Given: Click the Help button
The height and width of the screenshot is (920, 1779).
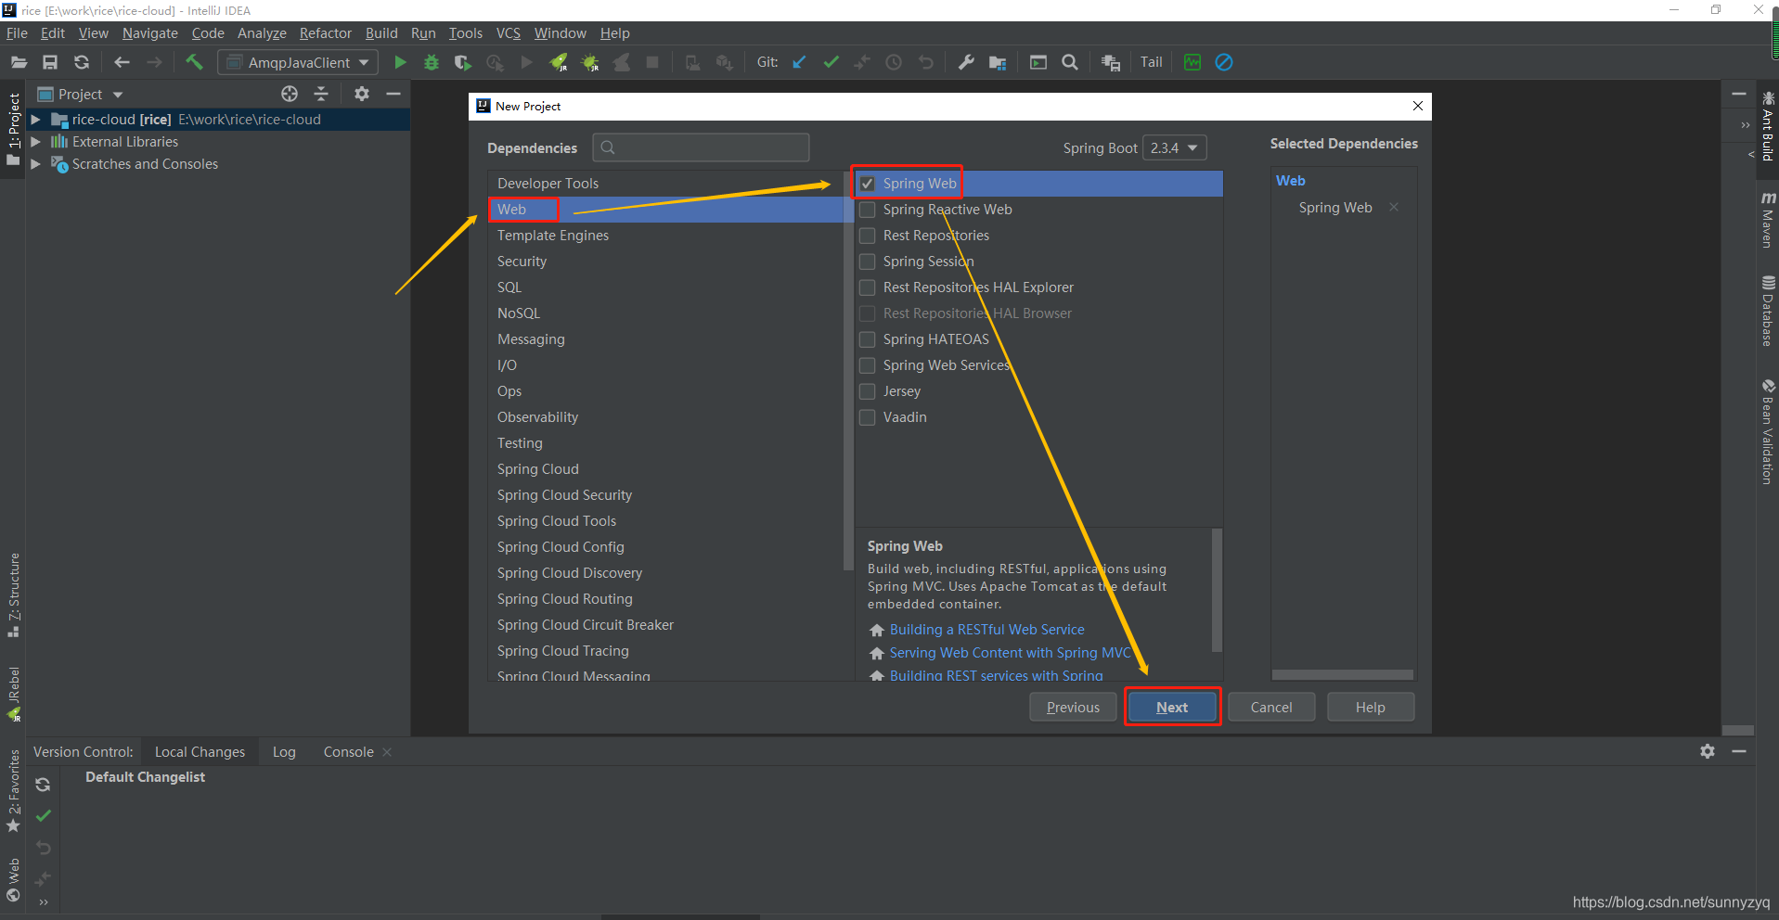Looking at the screenshot, I should [x=1371, y=707].
